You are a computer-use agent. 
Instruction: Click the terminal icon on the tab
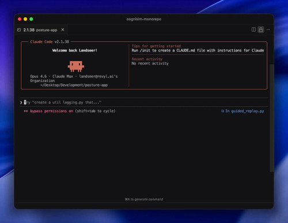pyautogui.click(x=19, y=30)
